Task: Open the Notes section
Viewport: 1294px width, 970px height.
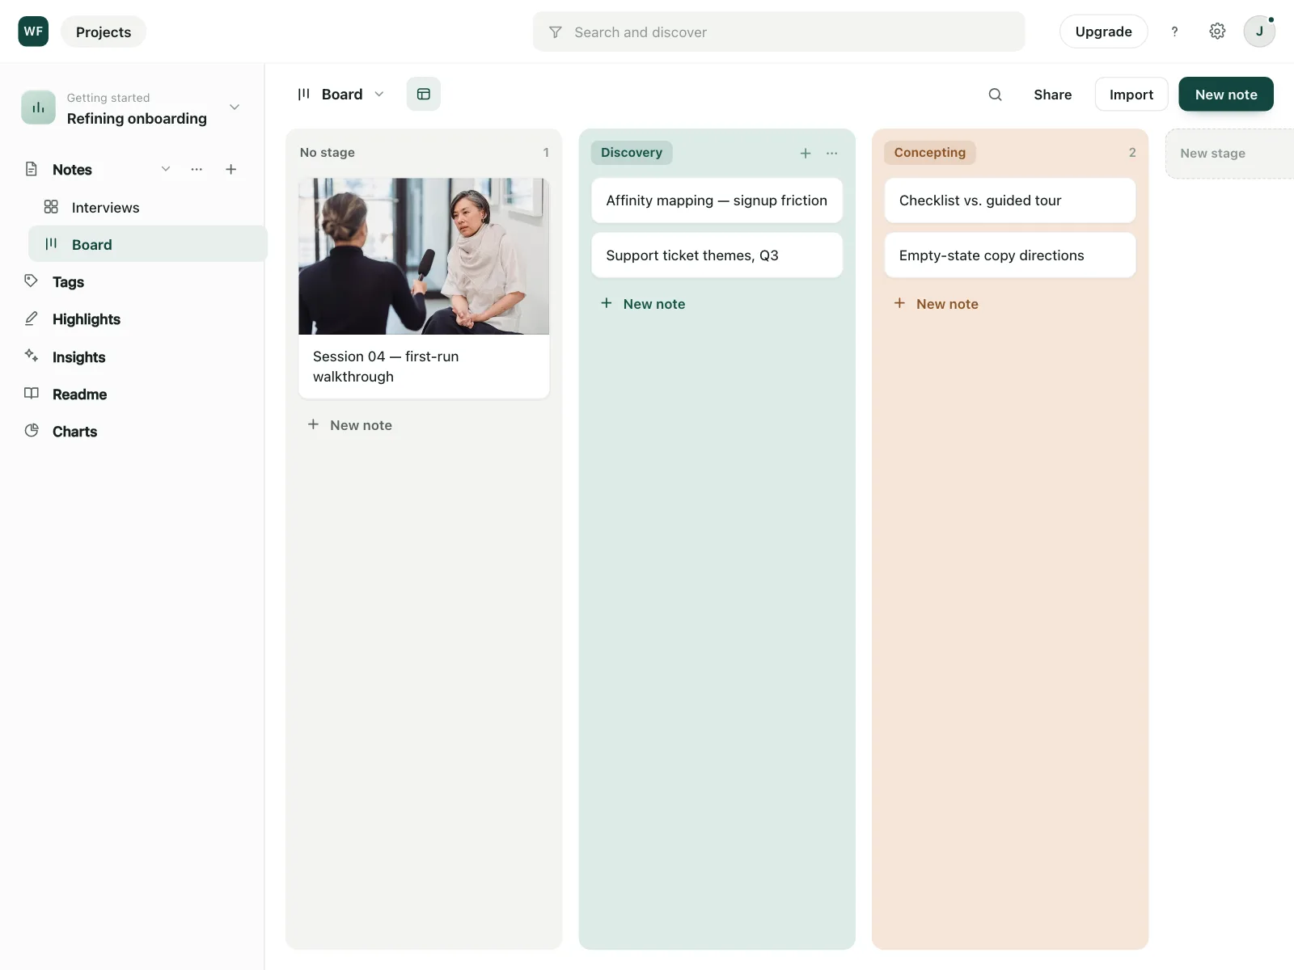Action: (x=72, y=170)
